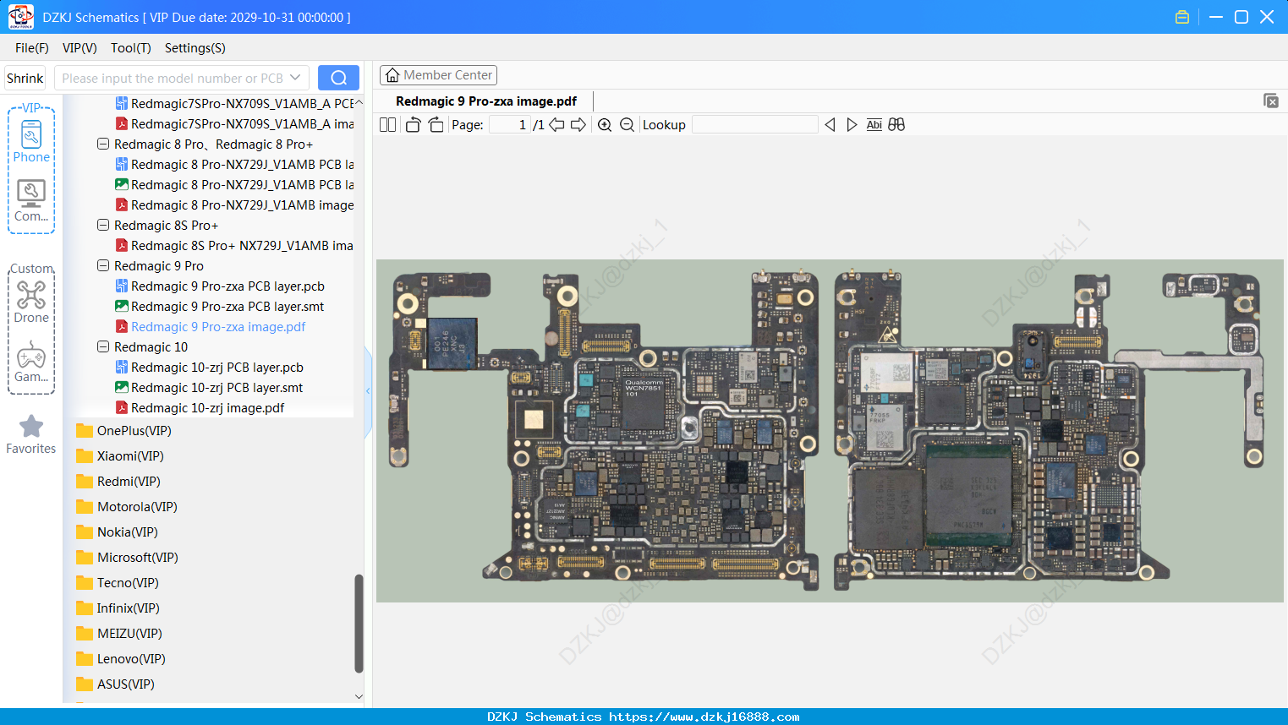The image size is (1288, 725).
Task: Click the blue search button
Action: point(338,78)
